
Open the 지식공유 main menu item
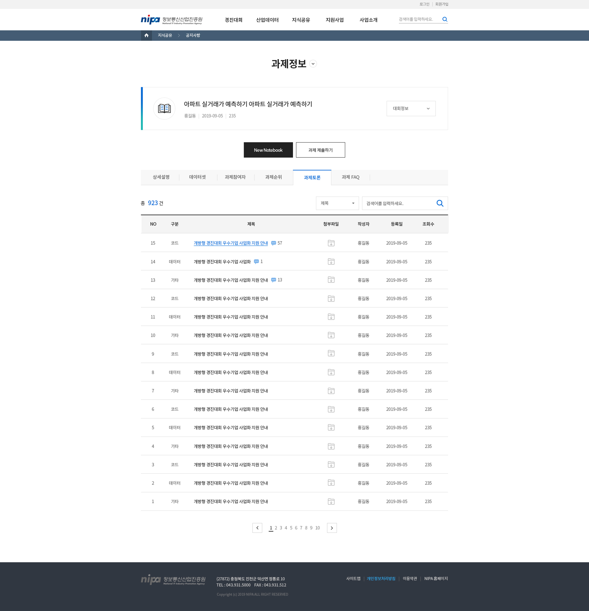click(x=301, y=20)
